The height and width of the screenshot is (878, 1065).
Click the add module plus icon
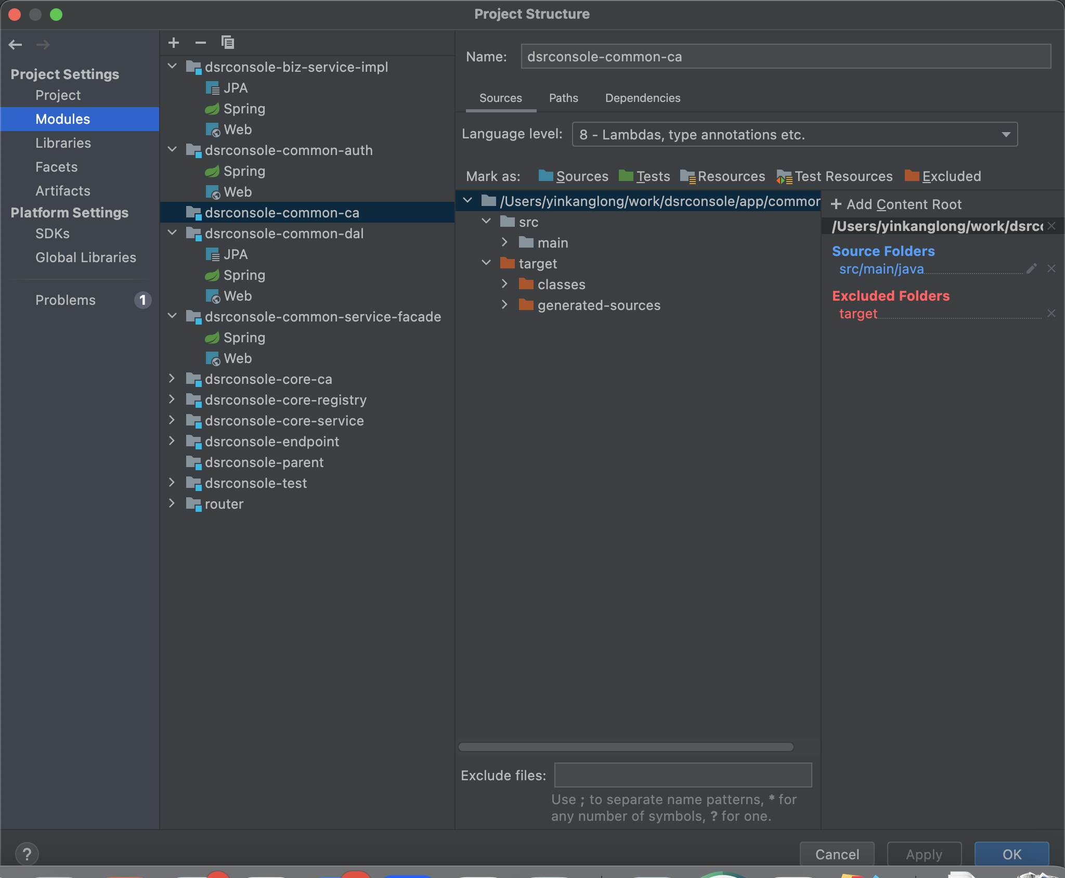[x=174, y=43]
